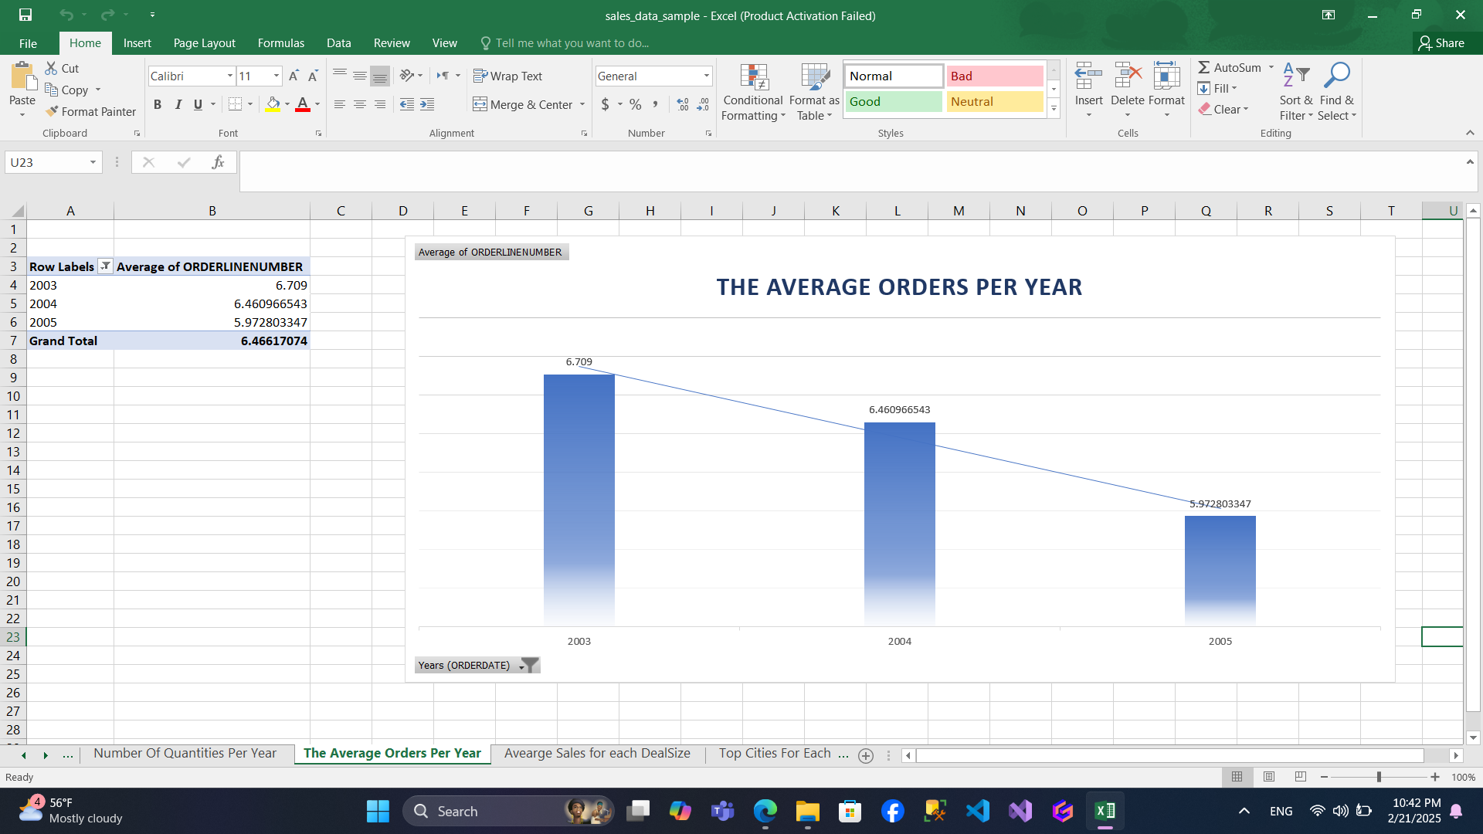Open Years (ORDERDATE) chart filter button
Screen dimensions: 1483x834
click(477, 665)
